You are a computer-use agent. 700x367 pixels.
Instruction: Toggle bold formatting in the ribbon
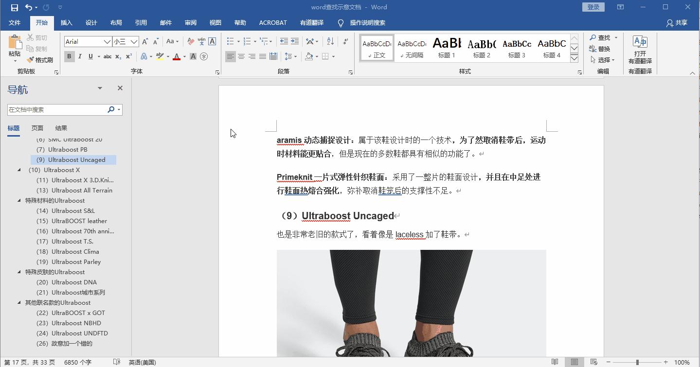(x=69, y=56)
